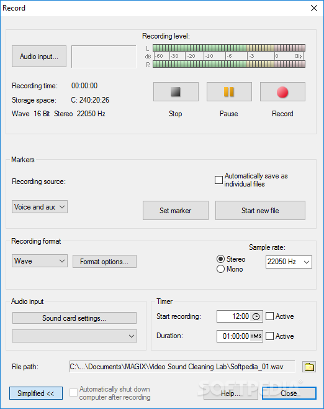Start recording with the red Record button
Screen dimensions: 324x409
[282, 92]
